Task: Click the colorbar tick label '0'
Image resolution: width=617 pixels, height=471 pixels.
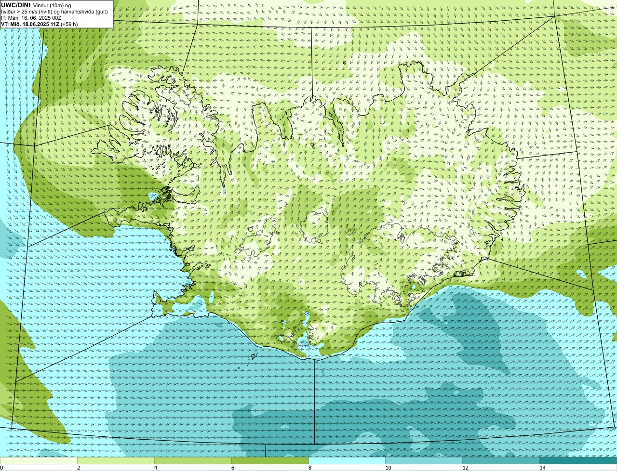Action: pyautogui.click(x=1, y=468)
